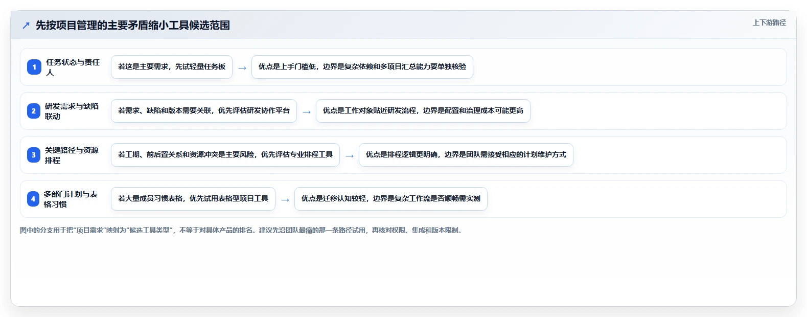Select the 研发需求与缺陷联动 row label
807x317 pixels.
pyautogui.click(x=72, y=111)
